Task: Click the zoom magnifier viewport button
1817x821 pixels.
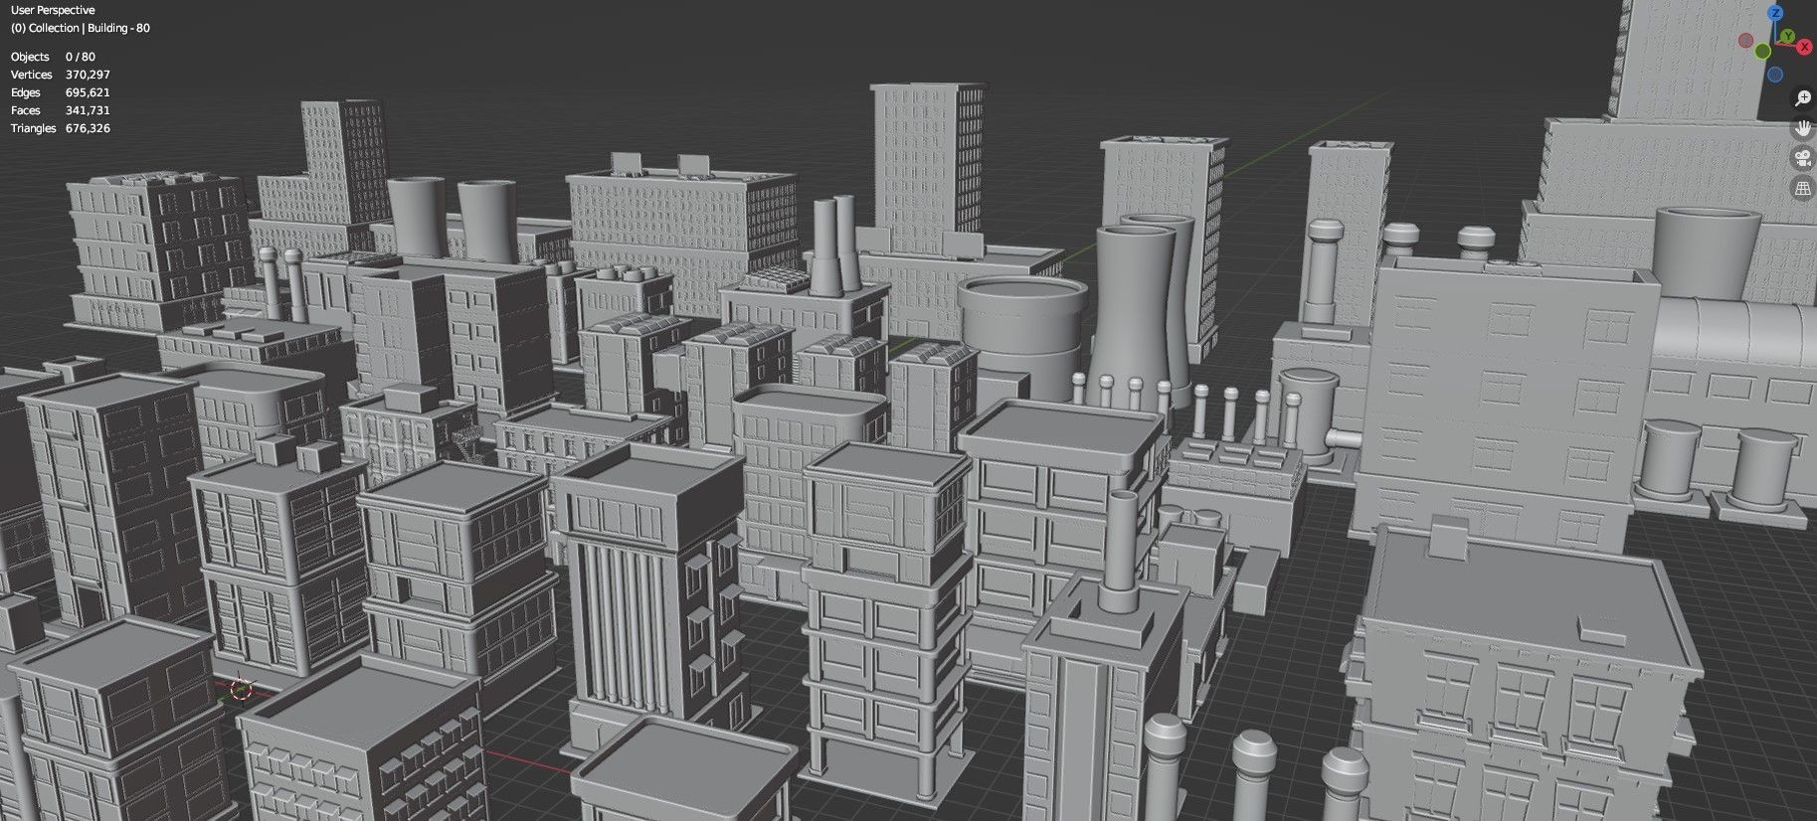Action: pos(1803,97)
